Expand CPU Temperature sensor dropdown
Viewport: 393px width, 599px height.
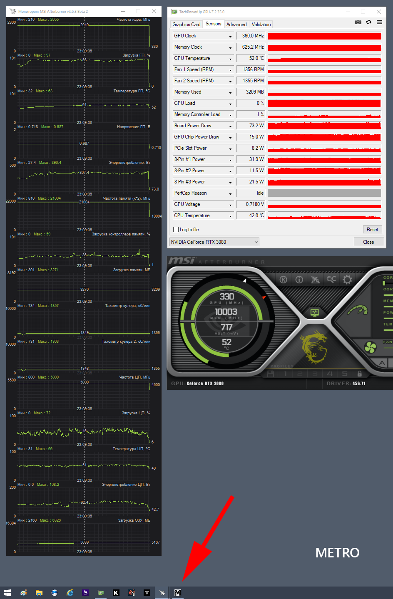tap(230, 216)
